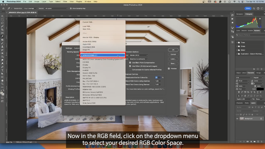Open the Apple menu
Viewport: 265px width, 149px height.
(x=3, y=2)
